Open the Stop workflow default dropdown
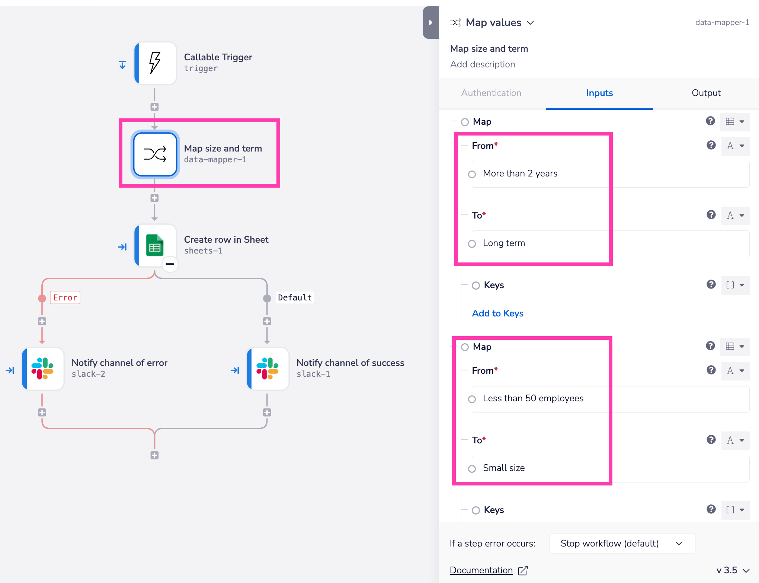 click(x=621, y=544)
